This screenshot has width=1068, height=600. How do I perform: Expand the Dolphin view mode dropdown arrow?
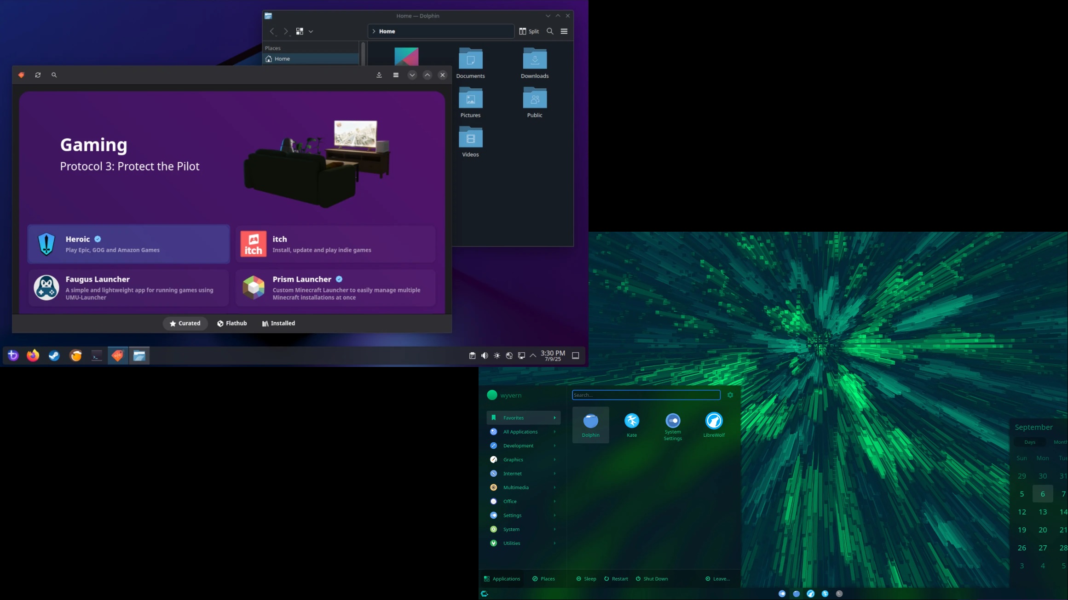point(311,31)
